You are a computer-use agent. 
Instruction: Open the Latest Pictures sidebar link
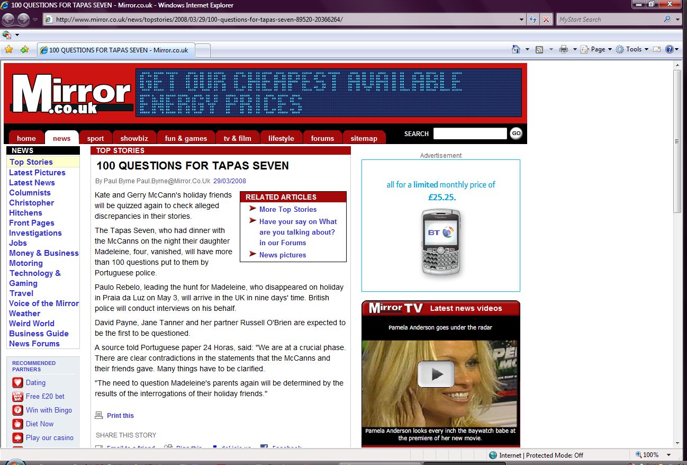pos(37,173)
